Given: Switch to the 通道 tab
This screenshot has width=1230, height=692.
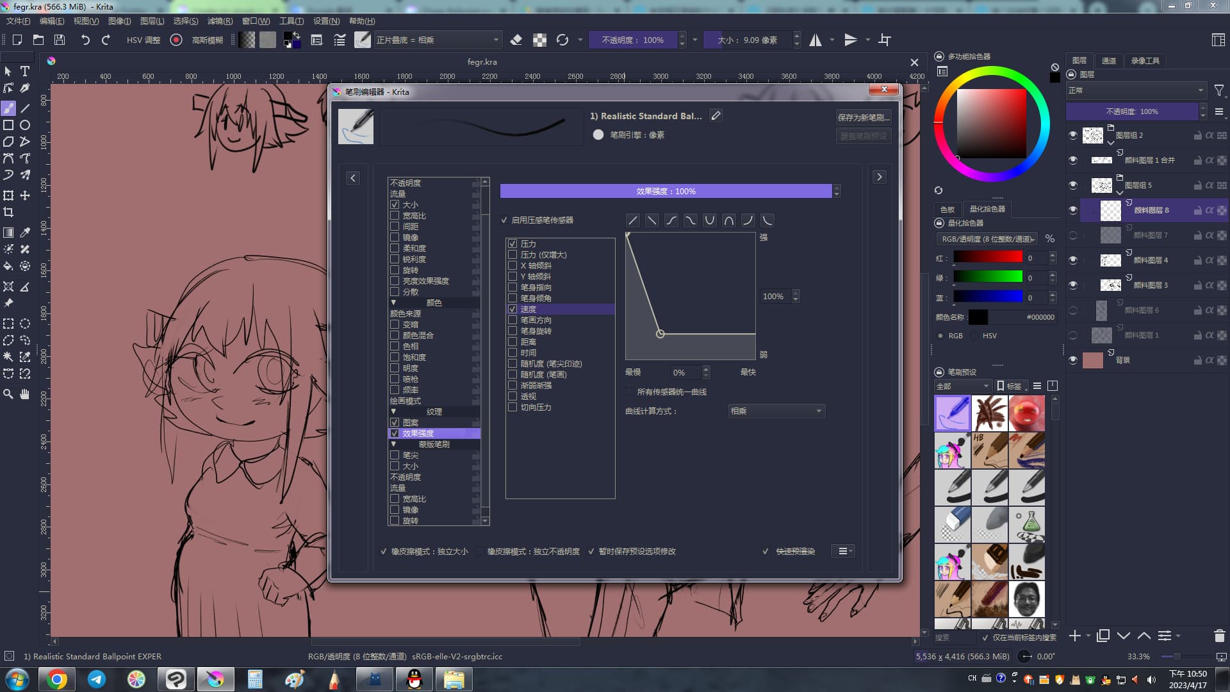Looking at the screenshot, I should click(1108, 61).
